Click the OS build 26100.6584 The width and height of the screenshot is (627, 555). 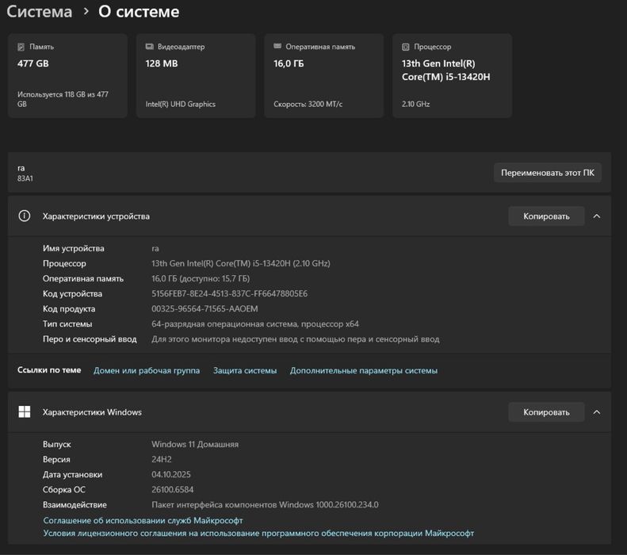coord(172,490)
